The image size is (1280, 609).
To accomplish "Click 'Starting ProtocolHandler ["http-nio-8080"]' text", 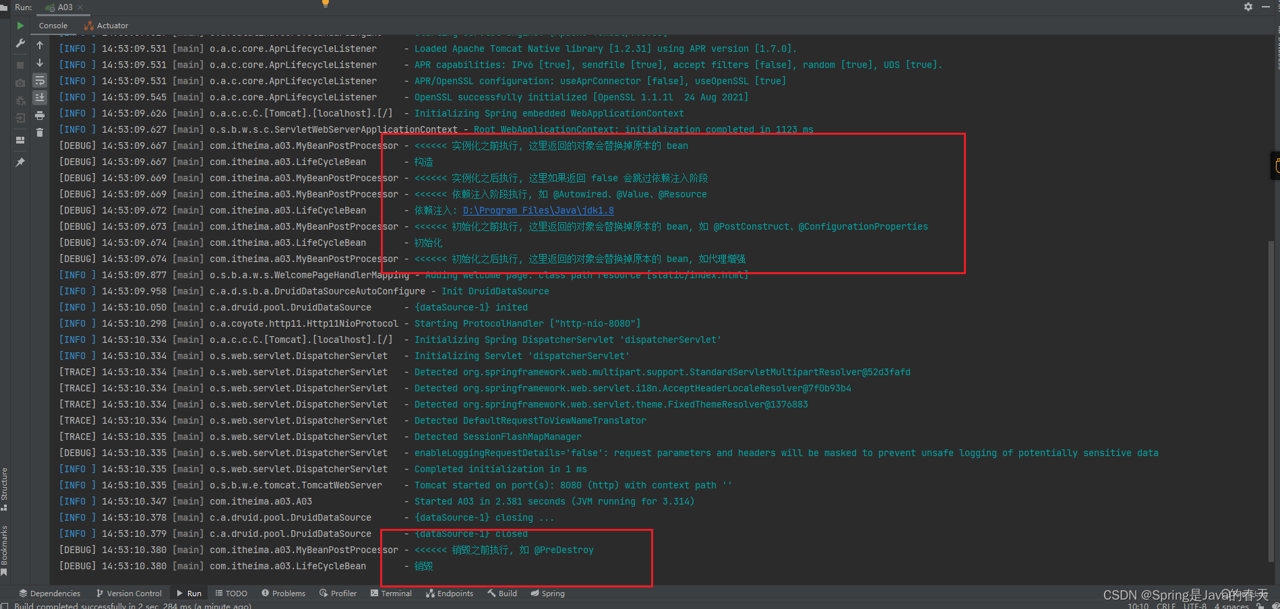I will pyautogui.click(x=527, y=323).
